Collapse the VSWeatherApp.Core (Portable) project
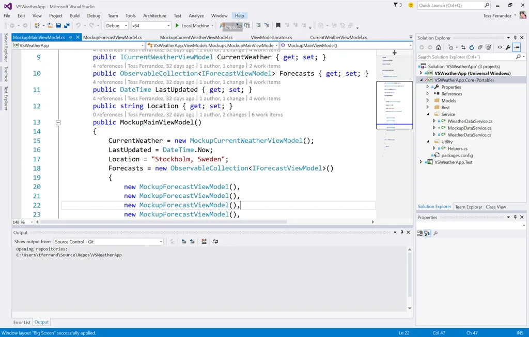 click(421, 80)
